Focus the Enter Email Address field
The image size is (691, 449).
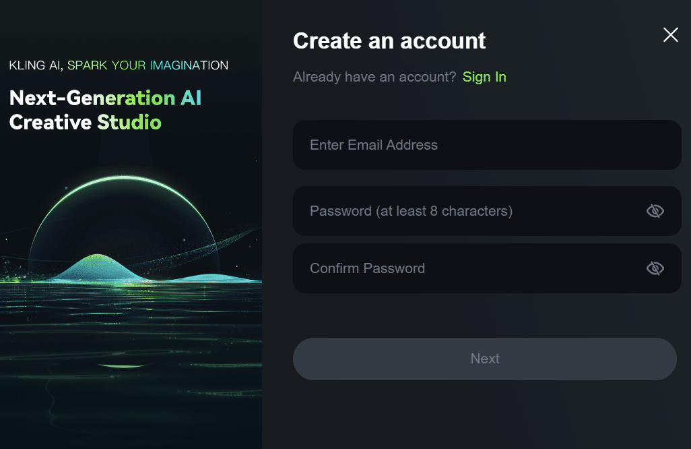coord(471,145)
